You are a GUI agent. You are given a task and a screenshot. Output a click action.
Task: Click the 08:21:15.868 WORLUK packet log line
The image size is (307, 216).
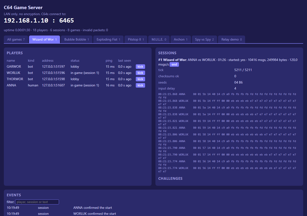[227, 102]
